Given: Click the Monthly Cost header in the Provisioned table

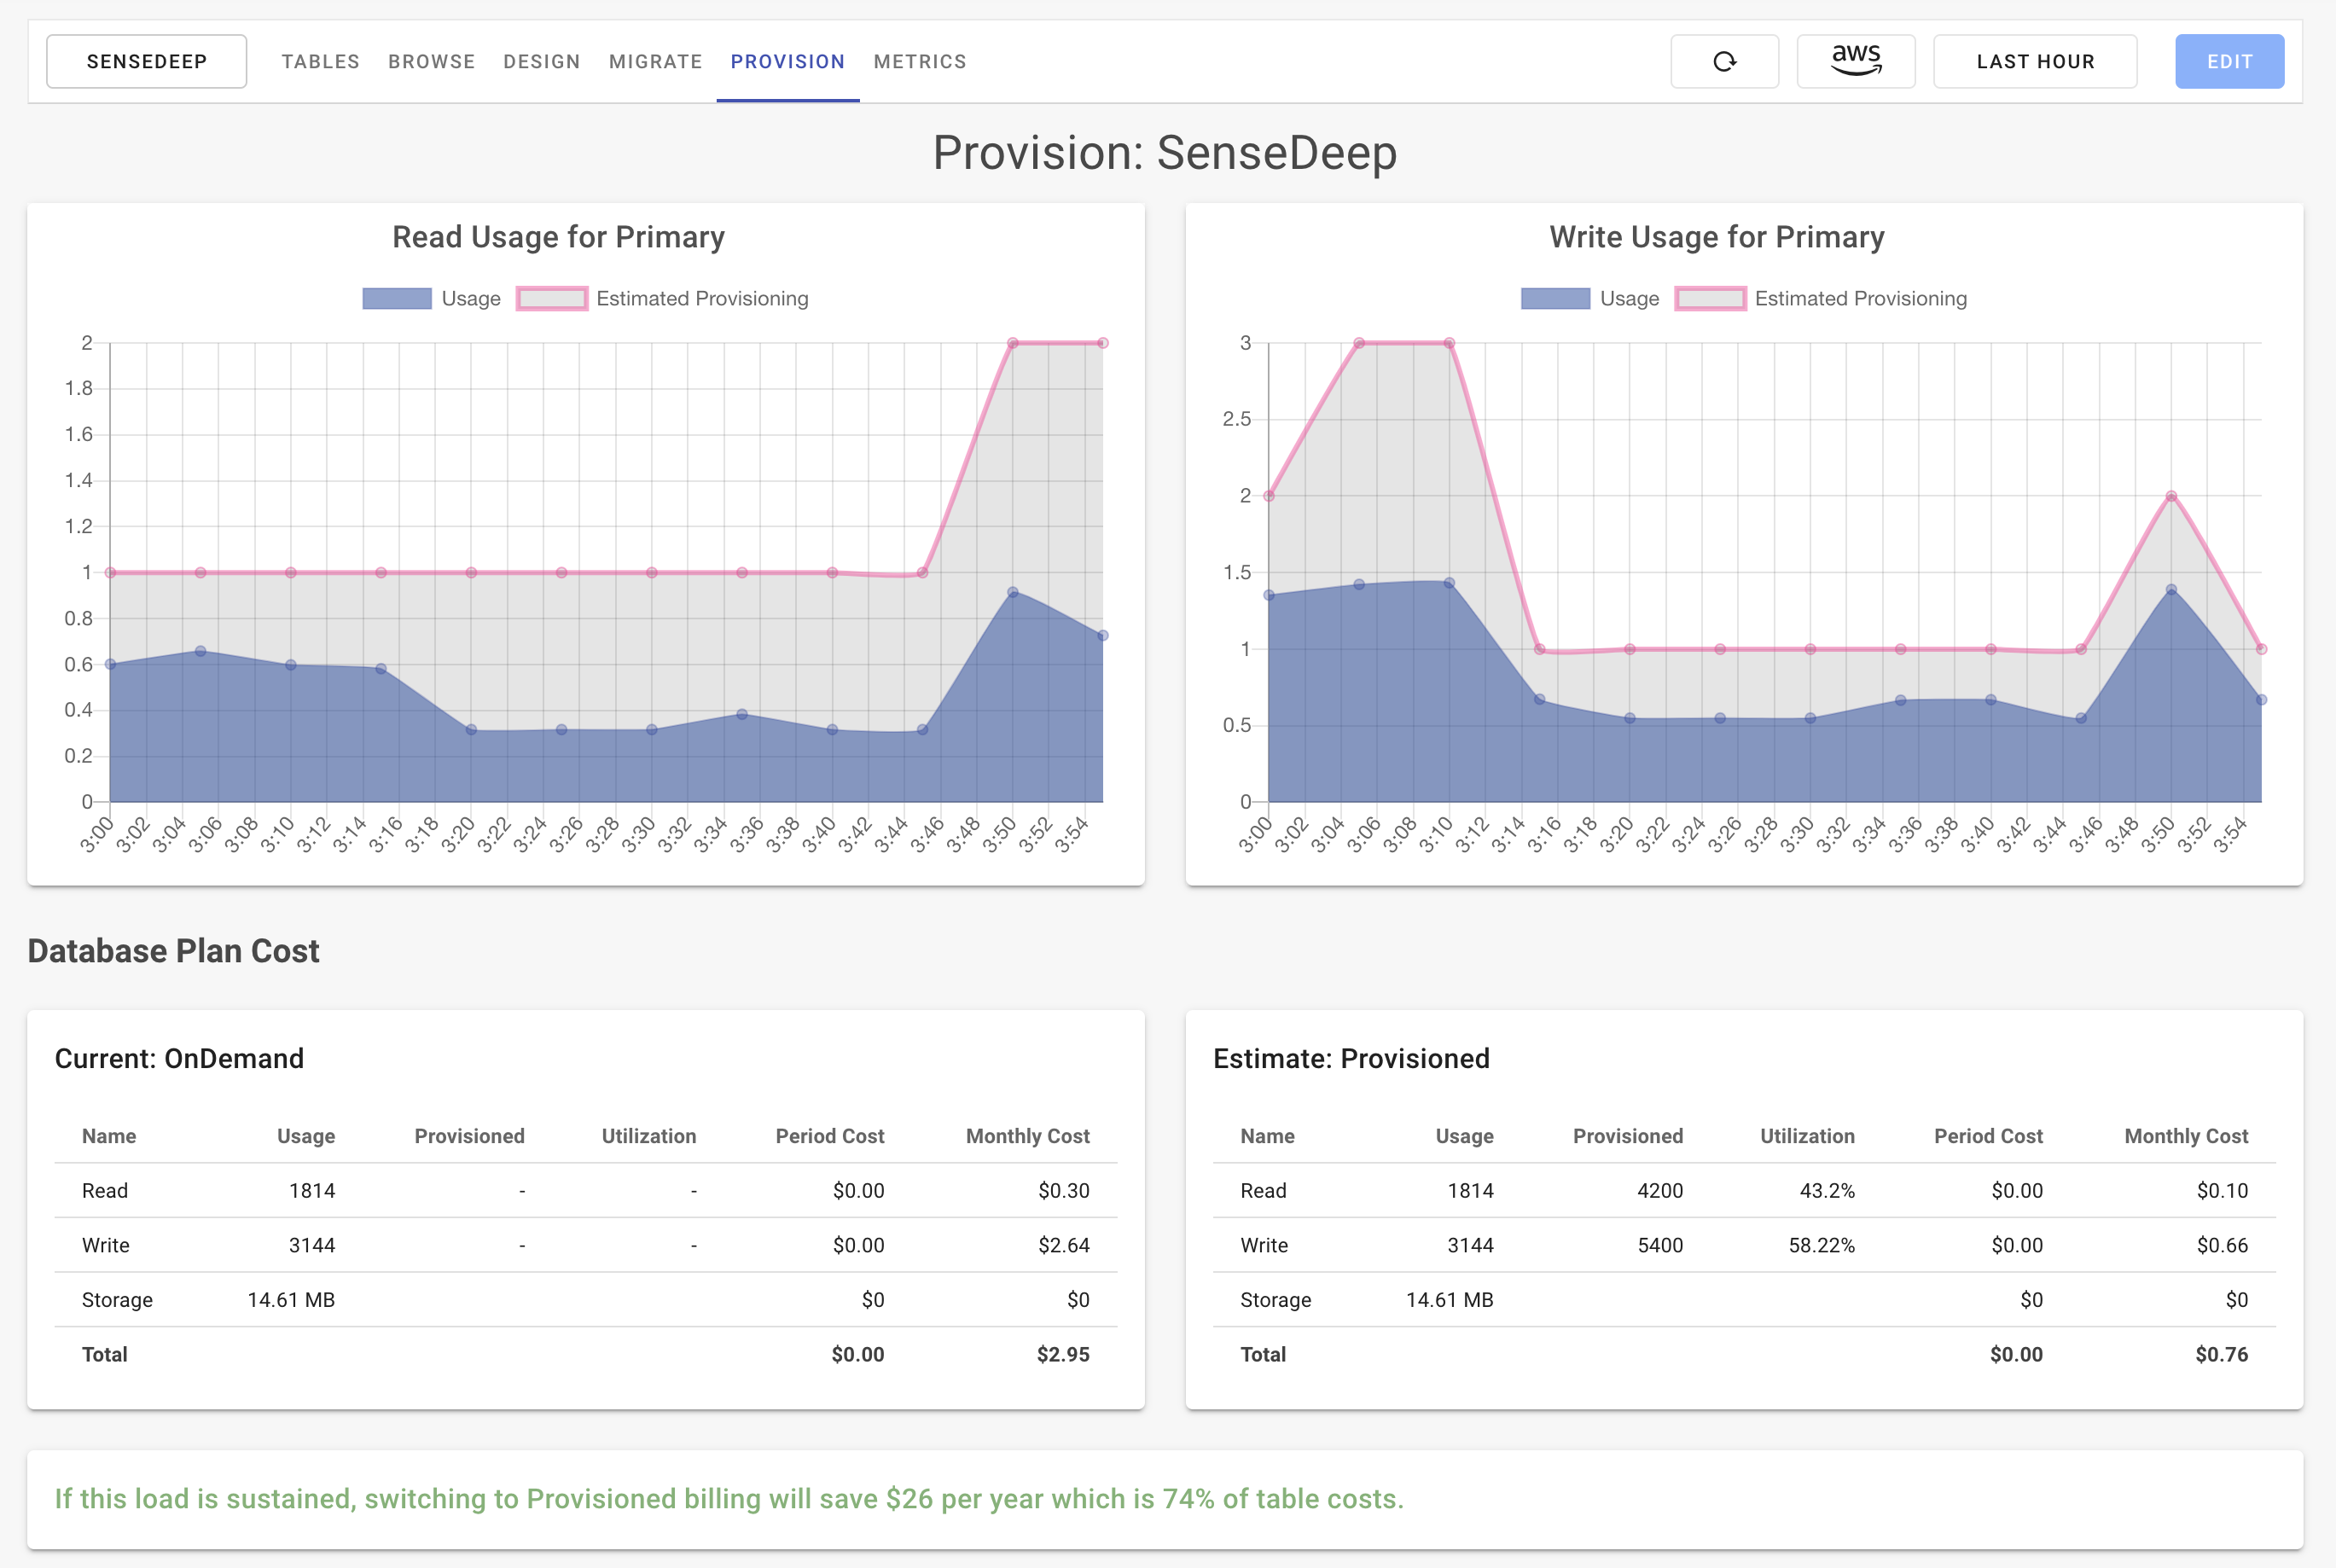Looking at the screenshot, I should pos(2186,1136).
